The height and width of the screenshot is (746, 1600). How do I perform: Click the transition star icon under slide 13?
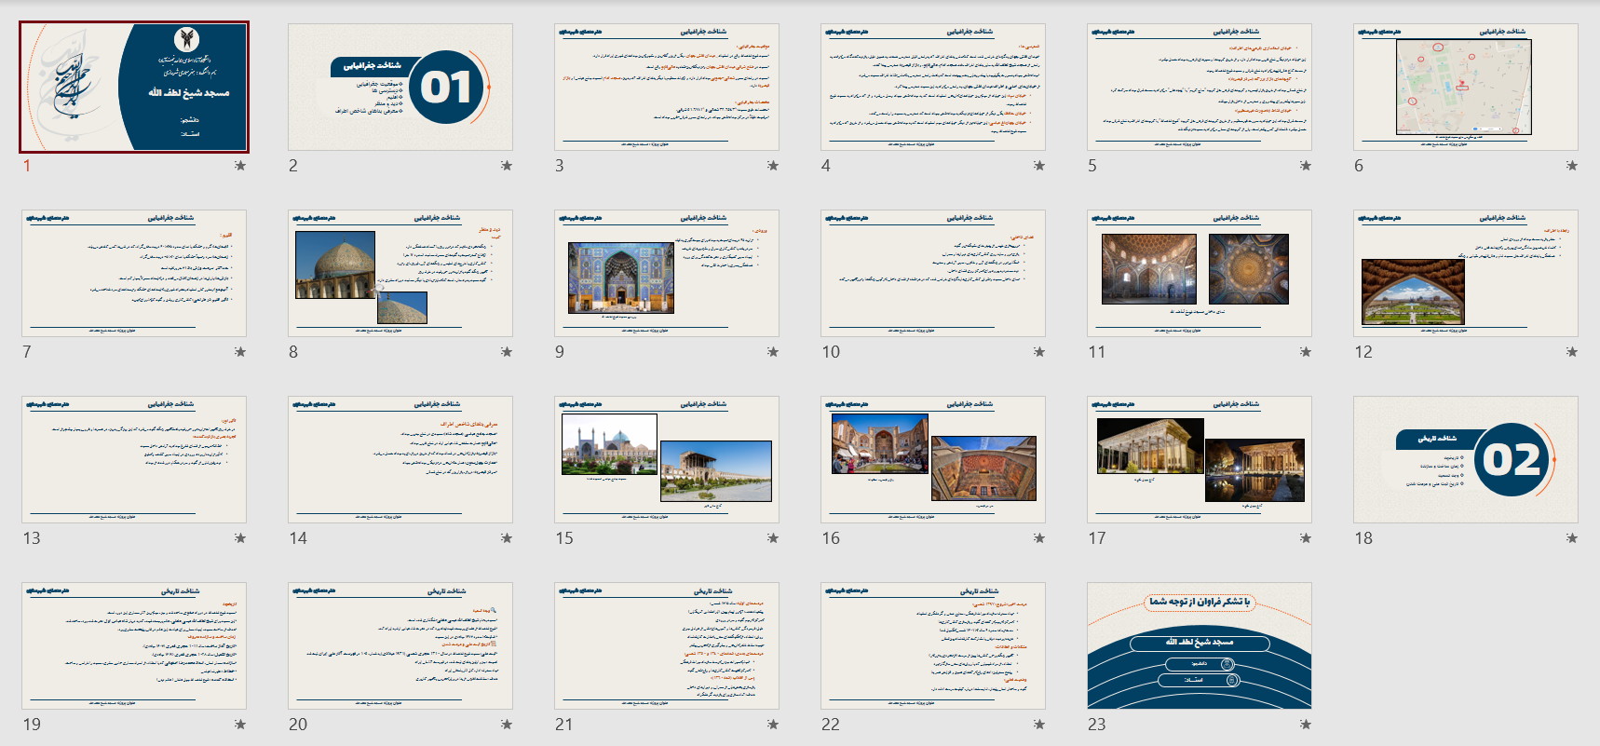240,538
